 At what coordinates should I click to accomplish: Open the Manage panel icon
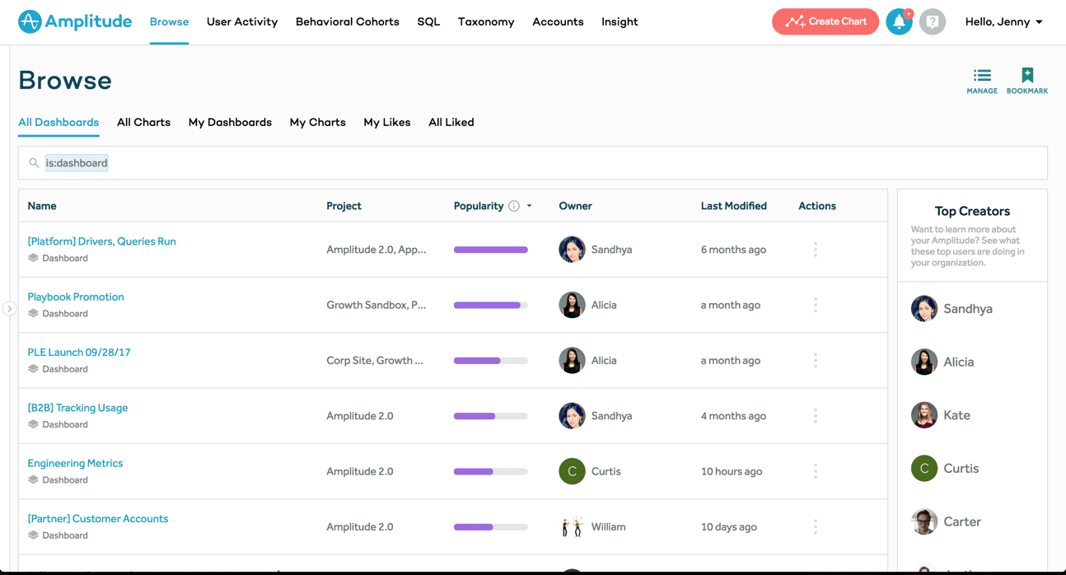point(982,74)
